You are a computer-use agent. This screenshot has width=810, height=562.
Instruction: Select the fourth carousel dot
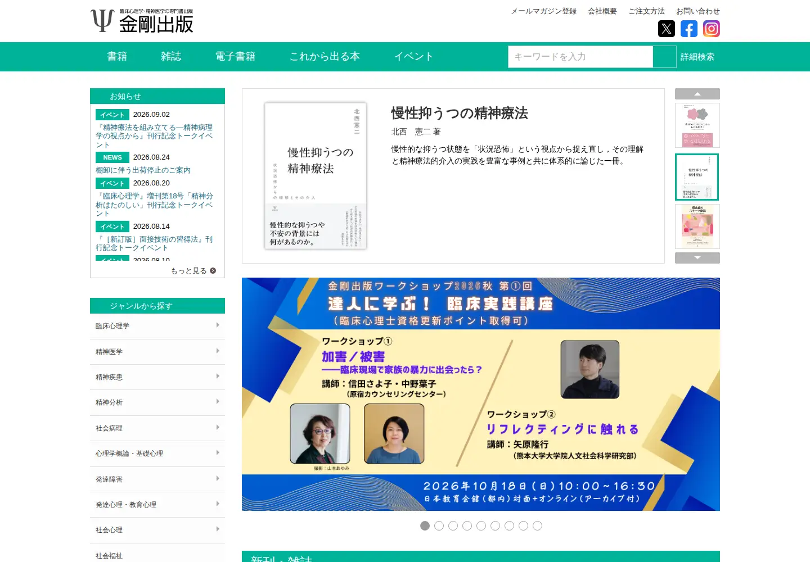(x=467, y=525)
